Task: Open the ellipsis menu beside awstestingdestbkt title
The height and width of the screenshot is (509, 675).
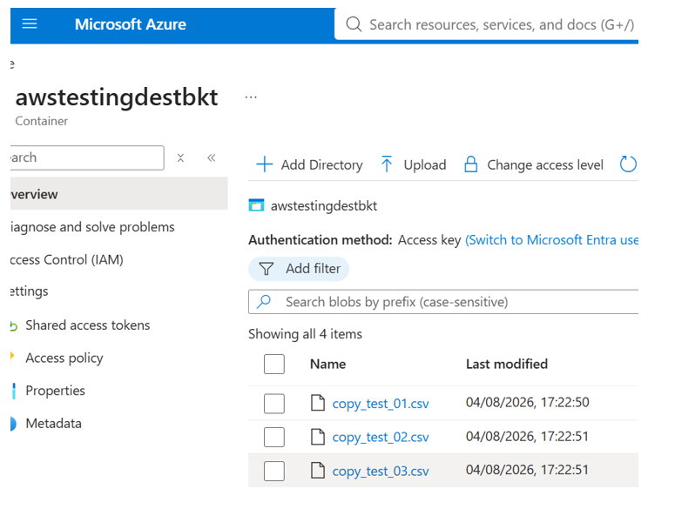Action: tap(251, 97)
